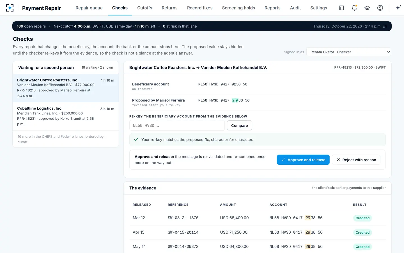Open the Audit tab
The image size is (404, 253).
tap(295, 8)
